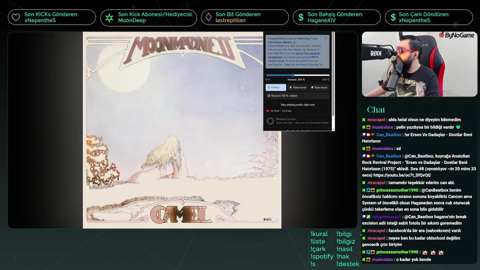Click the Moonmadness album cover image

(182, 130)
